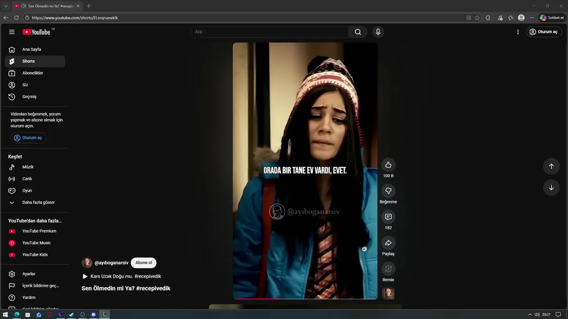
Task: Open Steam from the taskbar
Action: point(71,315)
